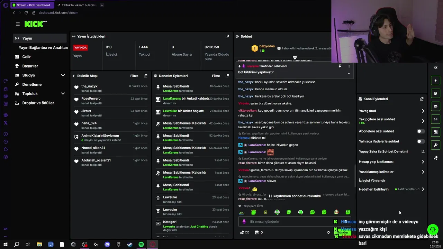Click the wrench icon in right toolbar
This screenshot has width=443, height=249.
point(435,145)
